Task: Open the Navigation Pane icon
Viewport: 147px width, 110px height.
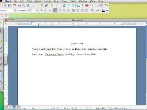Action: coord(78,5)
